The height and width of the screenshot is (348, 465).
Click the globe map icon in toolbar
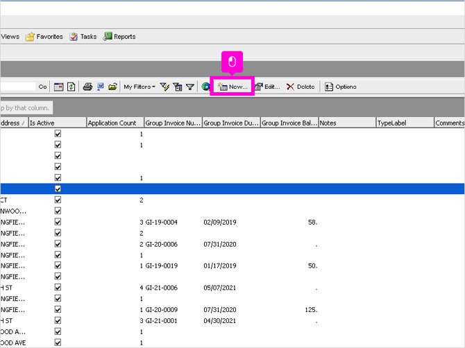click(205, 87)
